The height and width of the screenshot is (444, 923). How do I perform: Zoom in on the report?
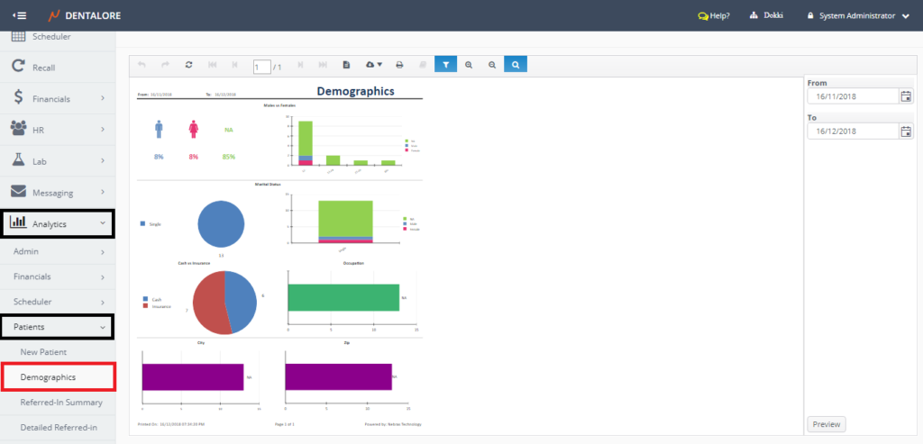point(469,65)
